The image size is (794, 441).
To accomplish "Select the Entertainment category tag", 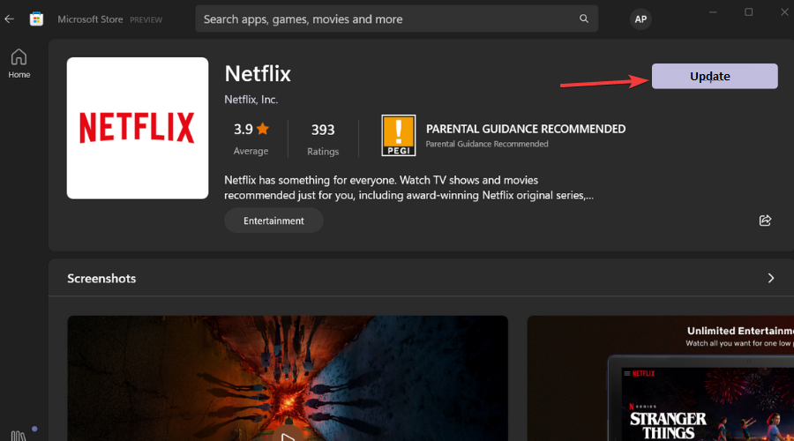I will pos(274,220).
